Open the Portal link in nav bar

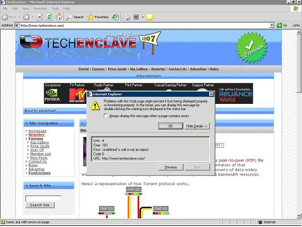[84, 69]
